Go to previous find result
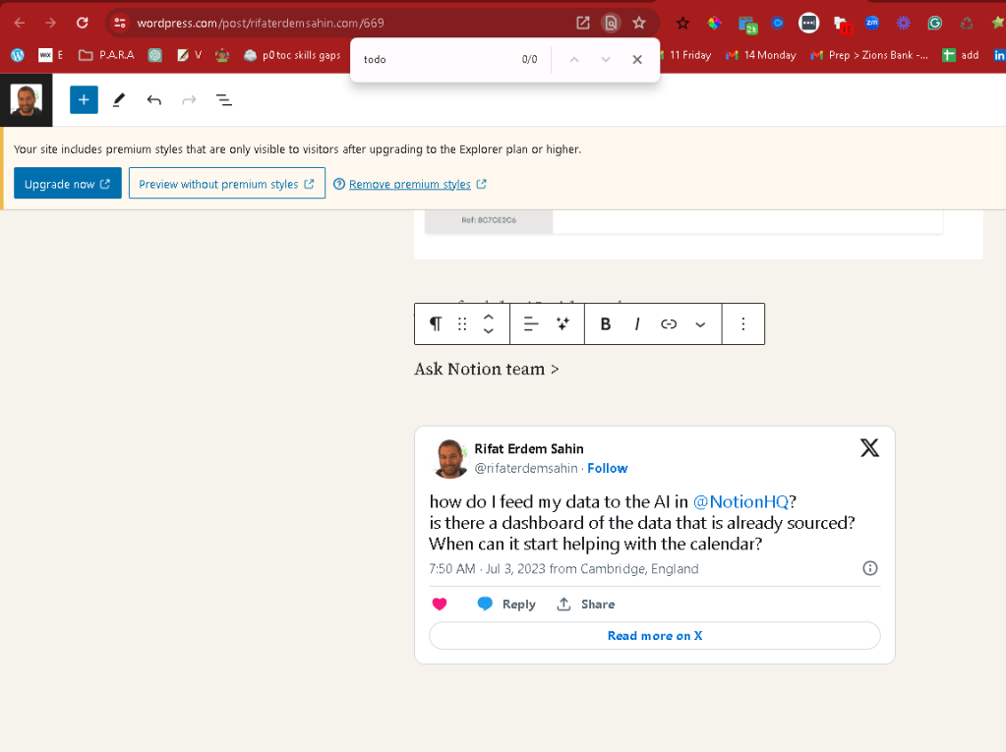Screen dimensions: 1006x752 coord(574,60)
